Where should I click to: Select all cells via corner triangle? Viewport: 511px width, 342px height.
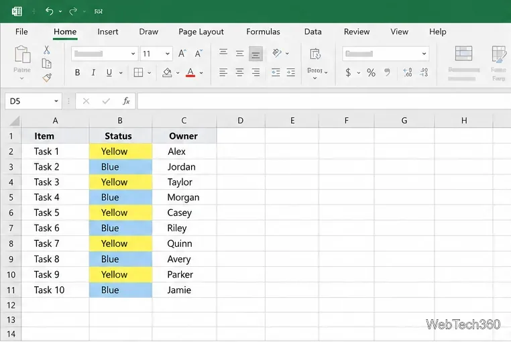pyautogui.click(x=14, y=121)
